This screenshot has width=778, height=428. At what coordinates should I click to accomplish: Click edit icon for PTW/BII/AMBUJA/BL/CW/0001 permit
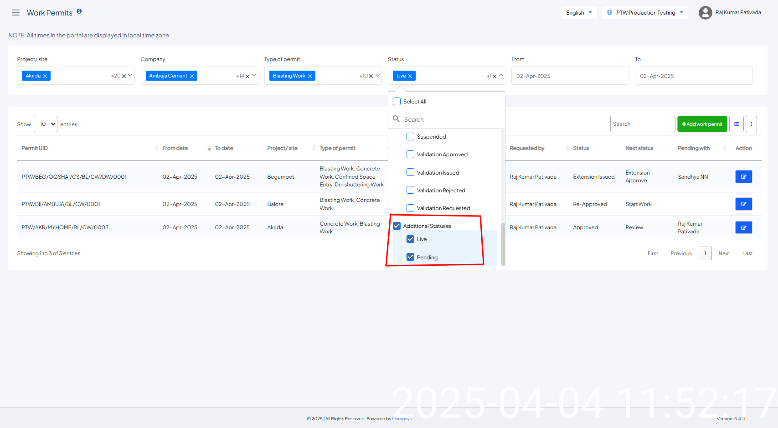[x=743, y=204]
